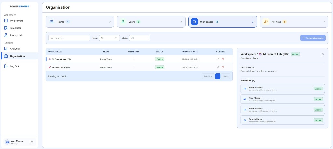Image resolution: width=333 pixels, height=149 pixels.
Task: Select page 1 in pagination
Action: point(218,76)
